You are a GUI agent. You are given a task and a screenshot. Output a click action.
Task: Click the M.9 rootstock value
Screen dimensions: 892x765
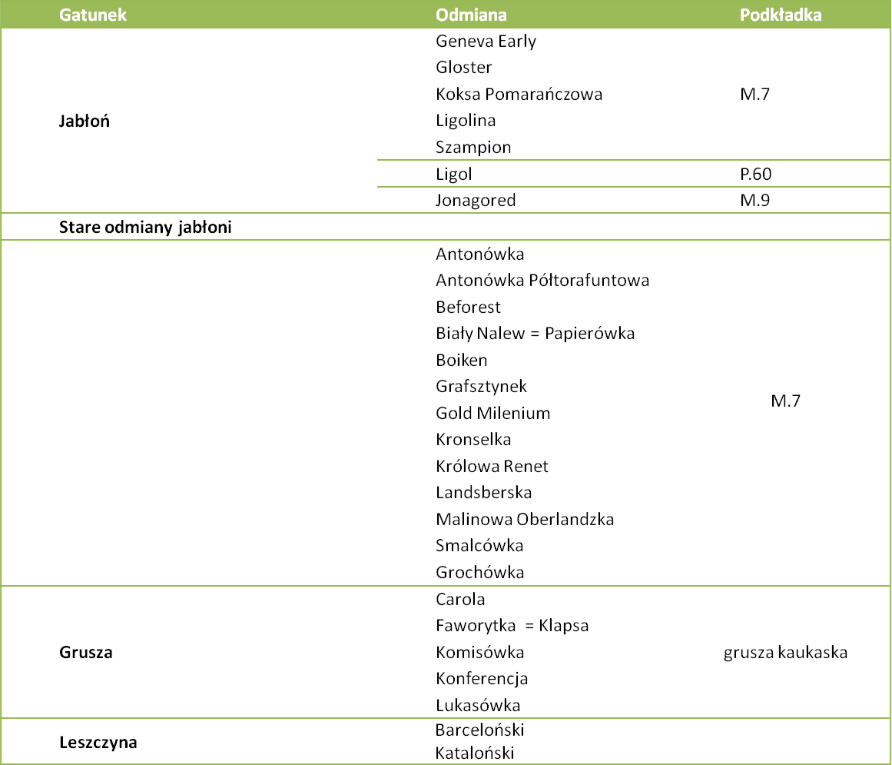pyautogui.click(x=755, y=201)
